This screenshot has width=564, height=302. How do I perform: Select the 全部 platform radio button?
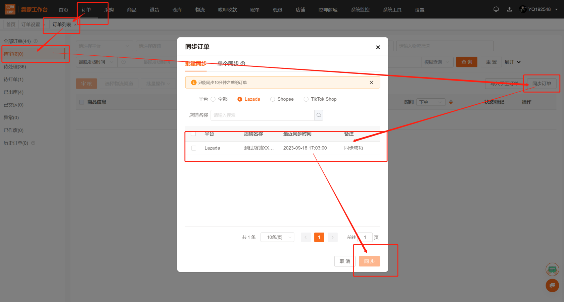click(x=213, y=99)
